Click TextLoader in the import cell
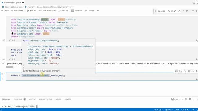This screenshot has height=111, width=198. (x=62, y=22)
